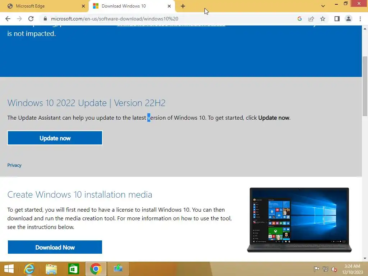Click Create Windows 10 installation media heading
Viewport: 368px width, 276px height.
click(x=80, y=194)
